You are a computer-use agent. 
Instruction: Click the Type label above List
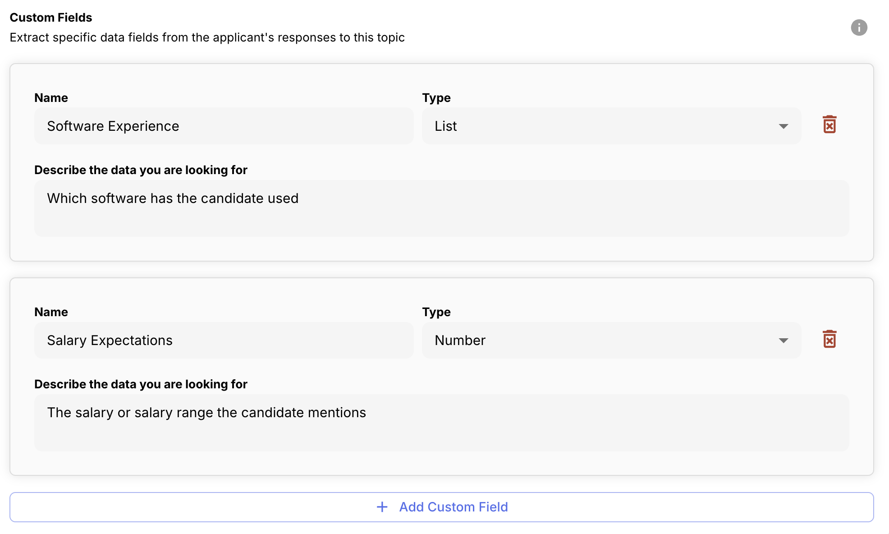(436, 98)
